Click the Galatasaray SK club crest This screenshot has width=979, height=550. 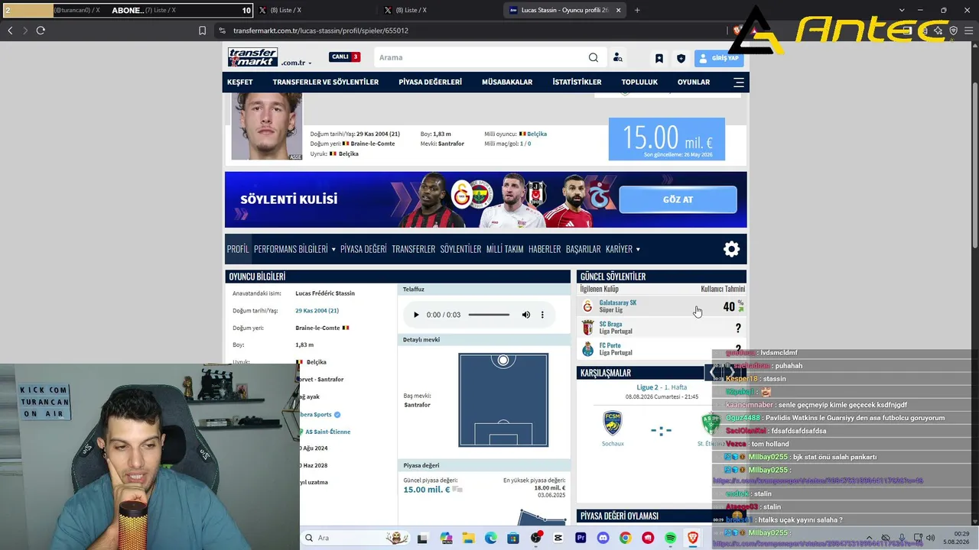pyautogui.click(x=587, y=306)
